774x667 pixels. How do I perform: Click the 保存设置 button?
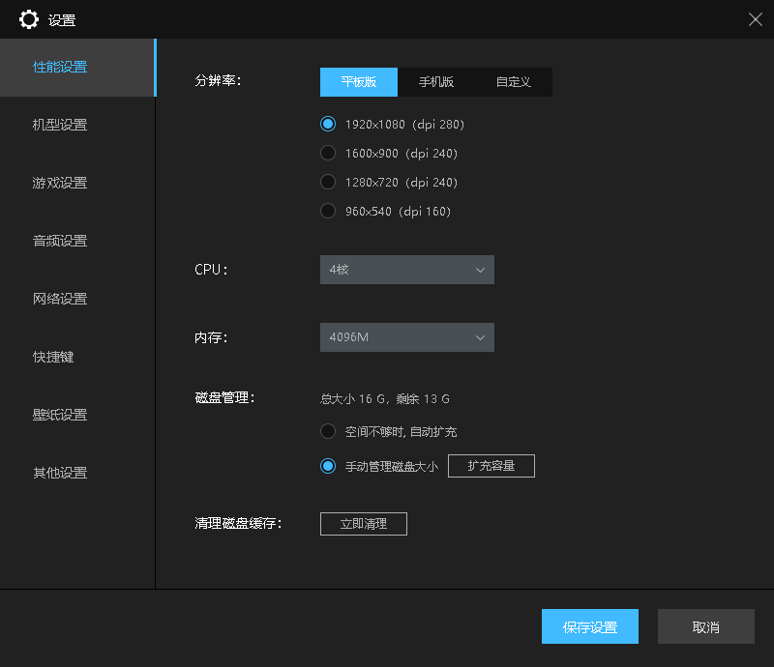[x=589, y=626]
